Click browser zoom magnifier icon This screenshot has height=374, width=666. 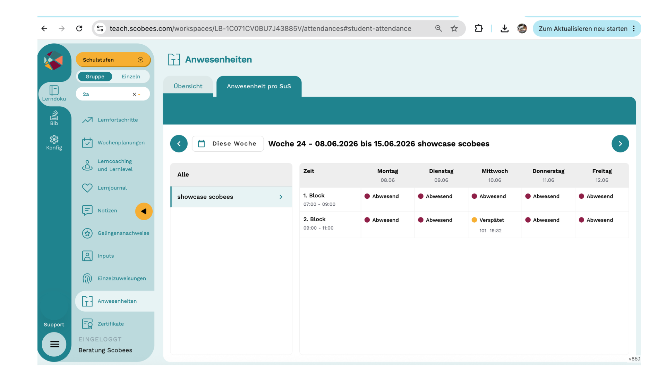[x=438, y=28]
